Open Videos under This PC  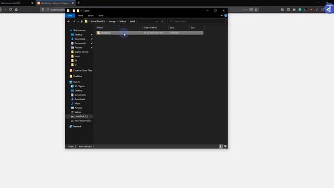(x=78, y=112)
